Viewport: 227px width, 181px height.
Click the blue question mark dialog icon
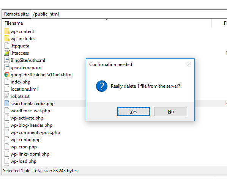tap(102, 86)
